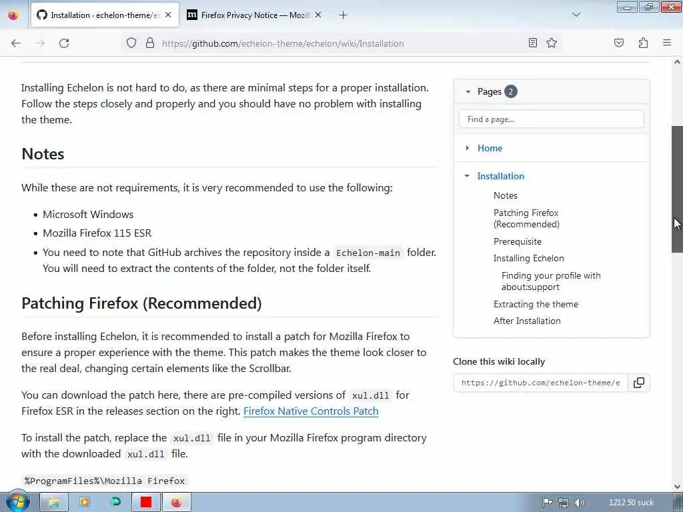The width and height of the screenshot is (683, 512).
Task: Toggle reader view icon in address bar
Action: [532, 43]
